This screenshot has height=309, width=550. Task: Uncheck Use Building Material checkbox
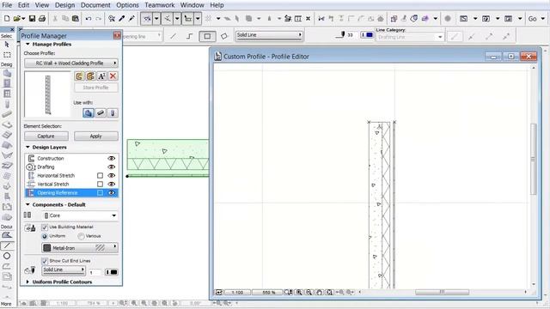(45, 227)
